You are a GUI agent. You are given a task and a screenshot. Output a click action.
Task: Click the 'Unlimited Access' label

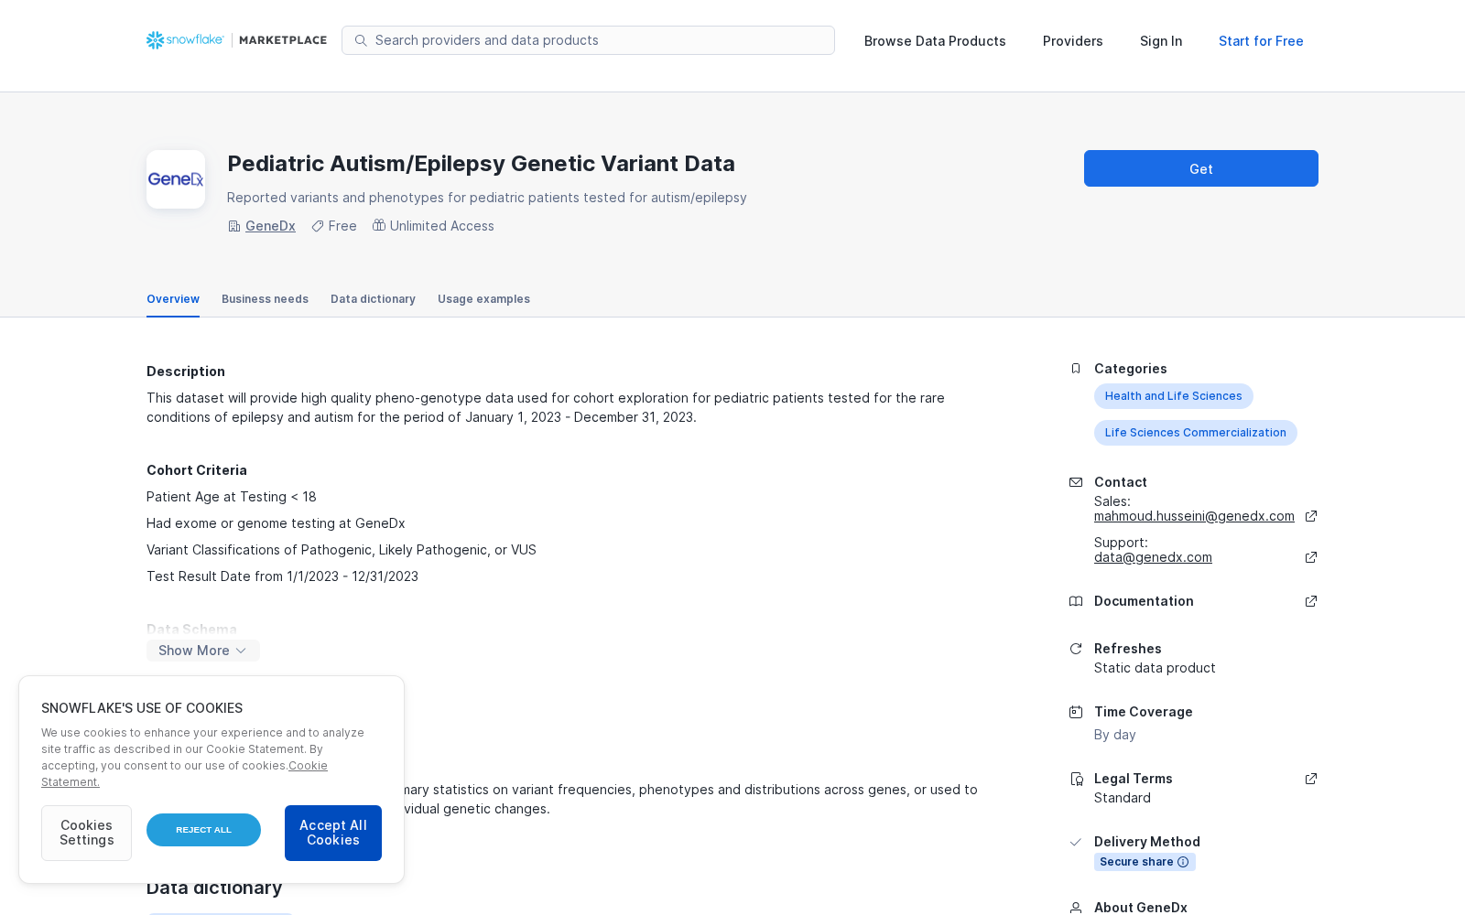point(441,226)
